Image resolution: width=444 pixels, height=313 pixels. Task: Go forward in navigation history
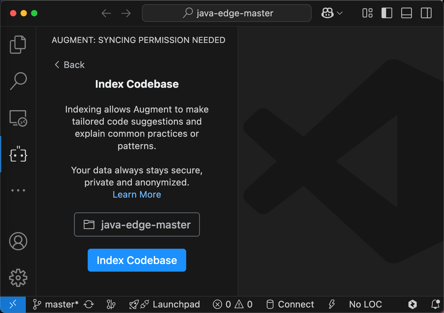click(126, 13)
